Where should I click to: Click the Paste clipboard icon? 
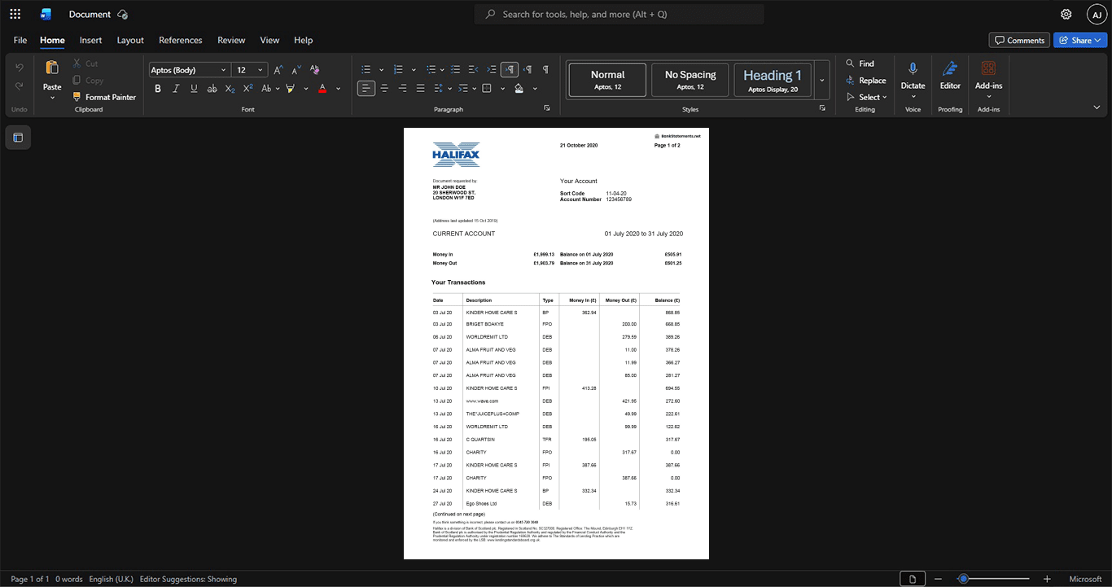click(x=52, y=68)
